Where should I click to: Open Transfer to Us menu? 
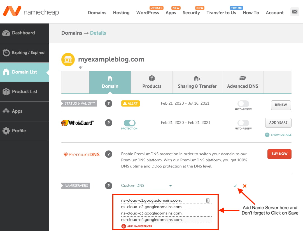click(x=221, y=13)
